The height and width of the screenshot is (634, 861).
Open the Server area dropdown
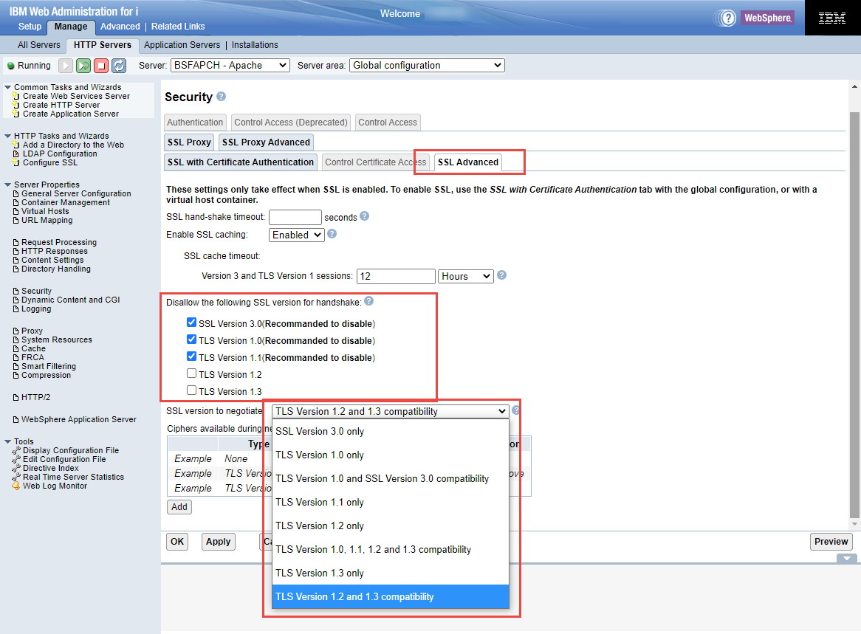pyautogui.click(x=427, y=65)
